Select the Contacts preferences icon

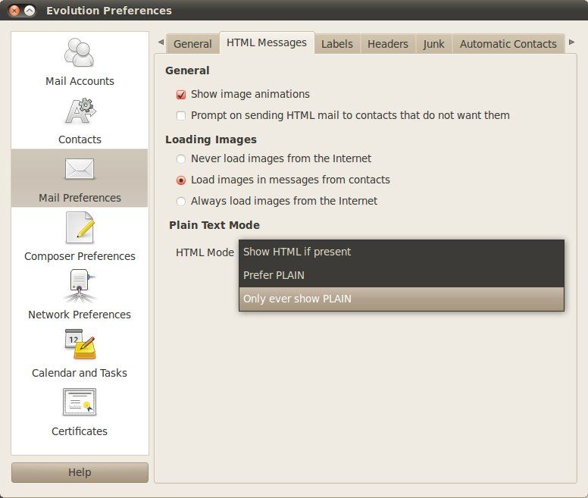[x=80, y=111]
